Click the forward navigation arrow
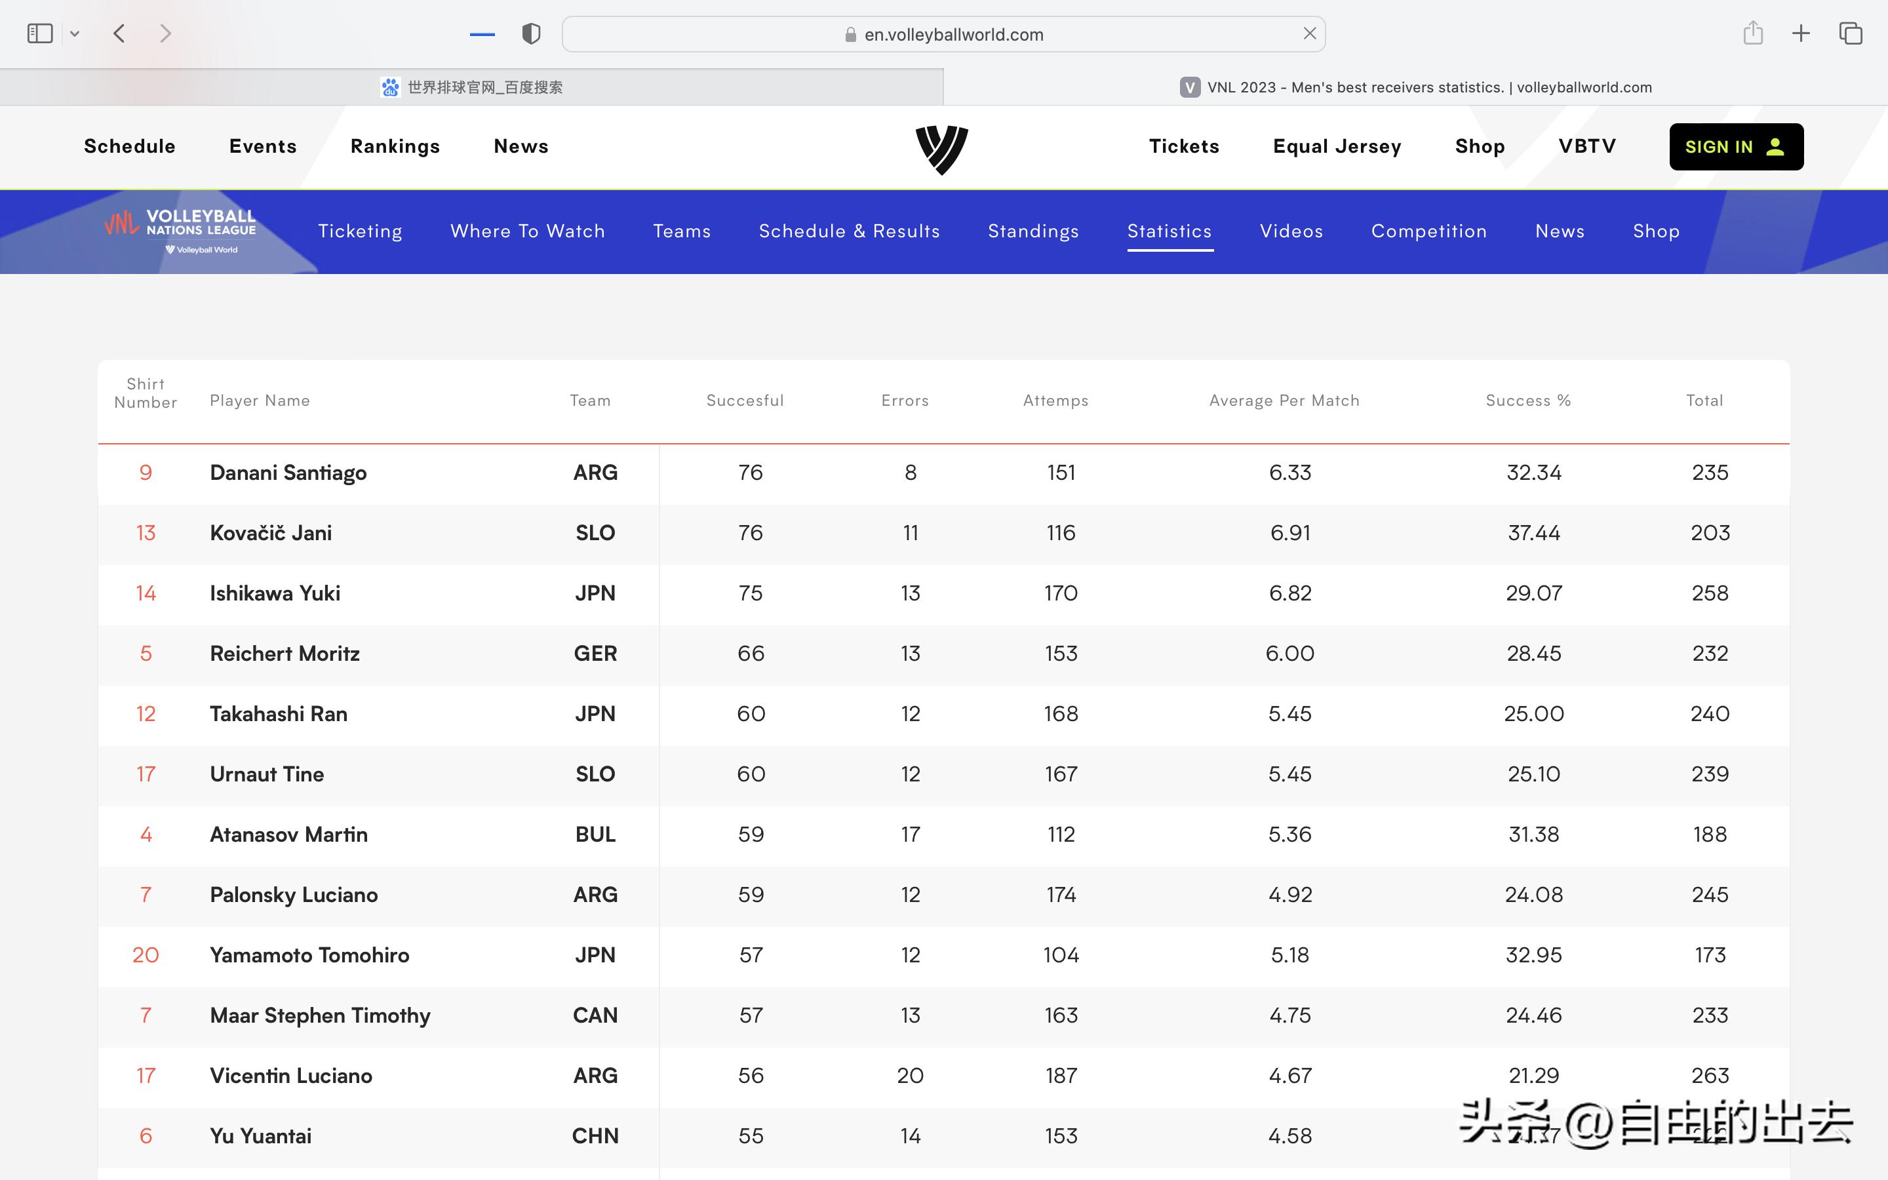 165,33
